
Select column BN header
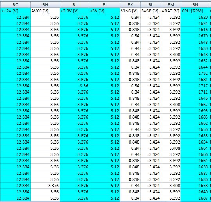(195, 5)
